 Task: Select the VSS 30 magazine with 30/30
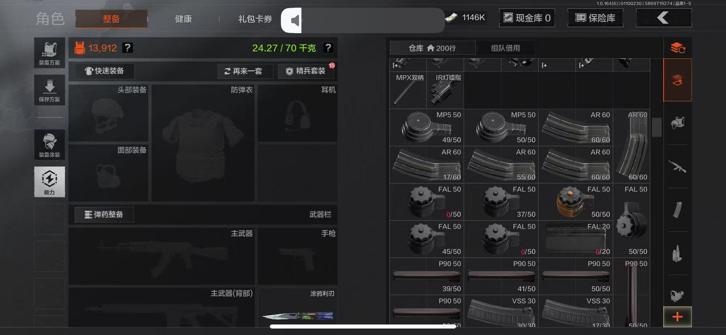pos(501,312)
